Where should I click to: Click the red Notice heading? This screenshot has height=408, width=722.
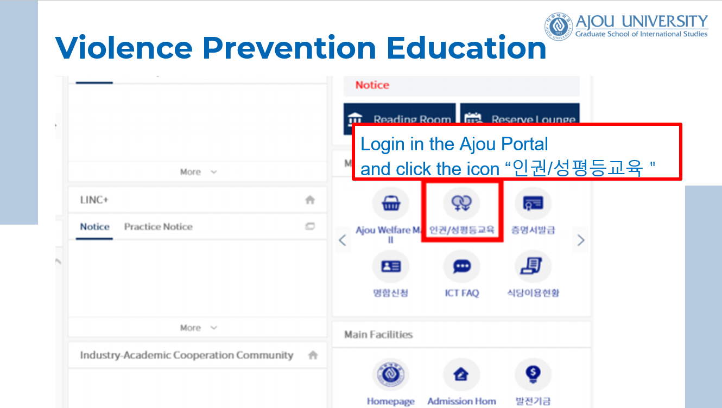pos(372,85)
